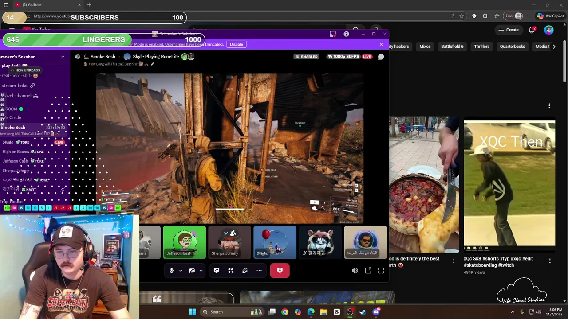Open xQc Sk8 shorts title link
Image resolution: width=568 pixels, height=319 pixels.
click(x=498, y=262)
